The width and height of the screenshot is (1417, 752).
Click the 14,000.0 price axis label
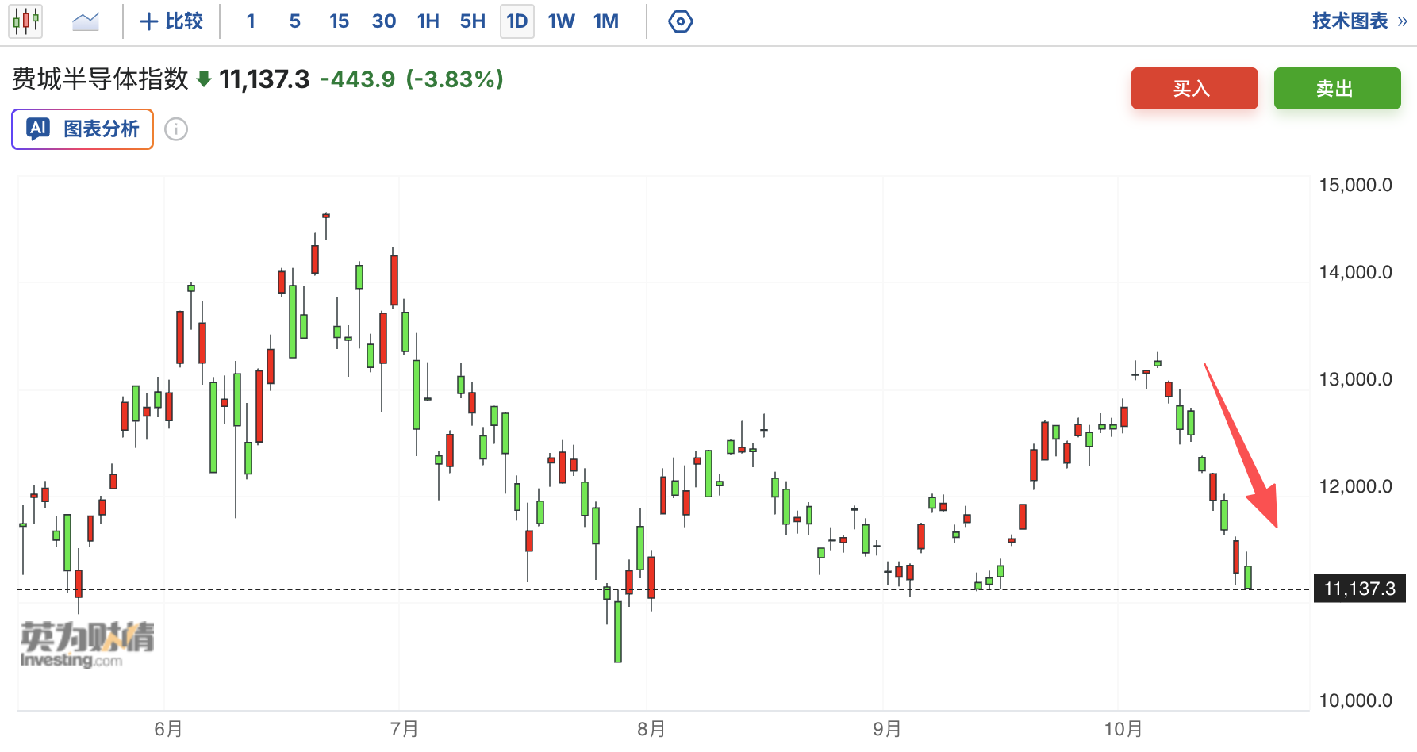tap(1355, 272)
